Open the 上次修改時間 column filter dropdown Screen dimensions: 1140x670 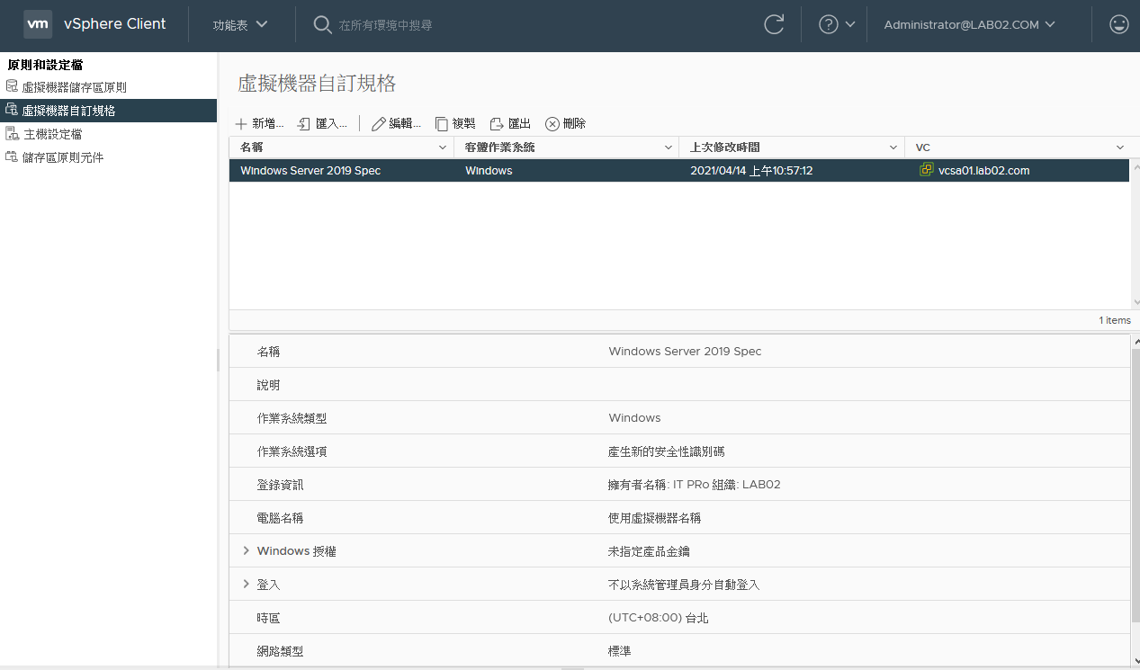[893, 147]
